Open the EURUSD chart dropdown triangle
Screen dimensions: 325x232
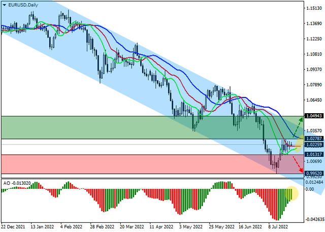click(x=5, y=5)
